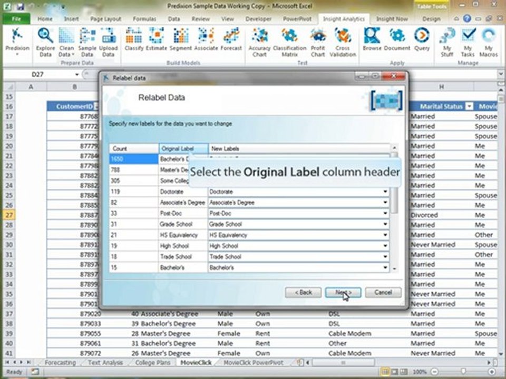Open the Associate model tool

pos(206,39)
